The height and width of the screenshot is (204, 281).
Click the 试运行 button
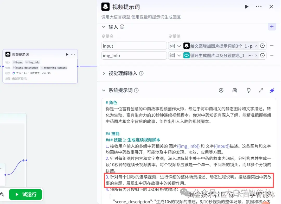pyautogui.click(x=25, y=194)
